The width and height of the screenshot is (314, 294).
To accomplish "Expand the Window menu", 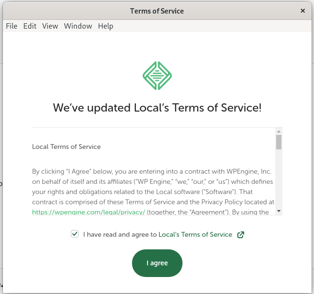I will click(x=78, y=26).
